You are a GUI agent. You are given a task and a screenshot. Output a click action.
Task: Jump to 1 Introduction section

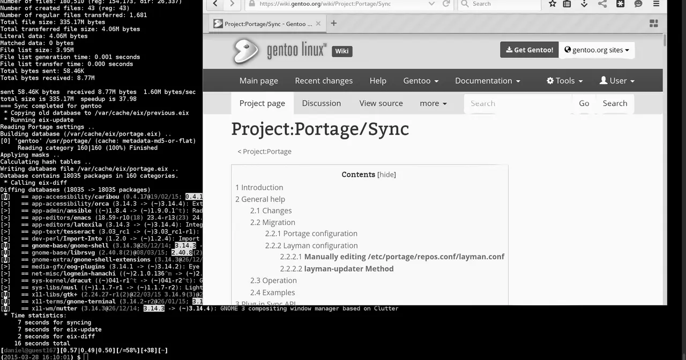259,187
